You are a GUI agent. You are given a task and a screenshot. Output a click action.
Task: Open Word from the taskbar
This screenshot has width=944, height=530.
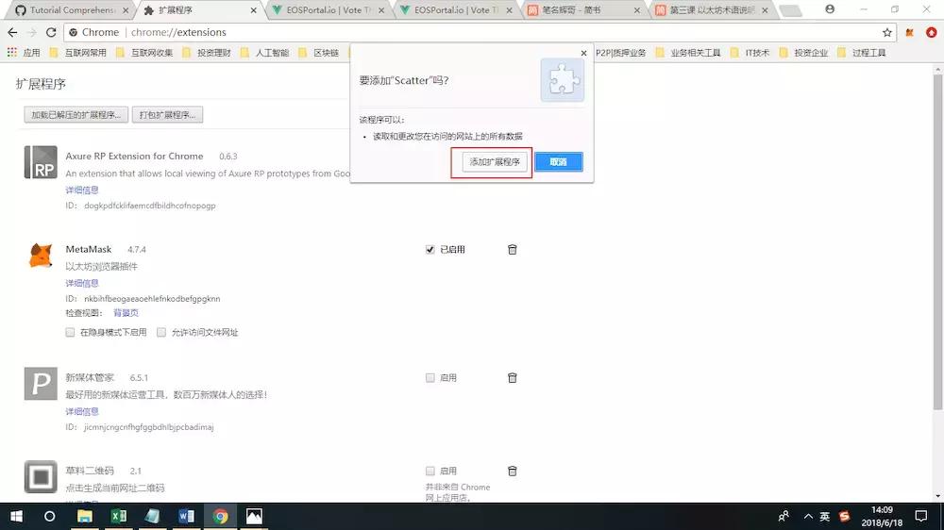pos(186,516)
